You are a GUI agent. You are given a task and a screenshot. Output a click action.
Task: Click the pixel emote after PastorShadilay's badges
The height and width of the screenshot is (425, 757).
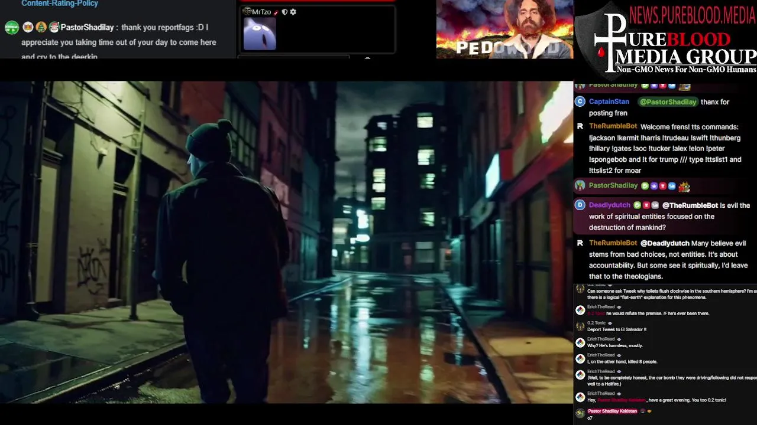click(x=684, y=187)
